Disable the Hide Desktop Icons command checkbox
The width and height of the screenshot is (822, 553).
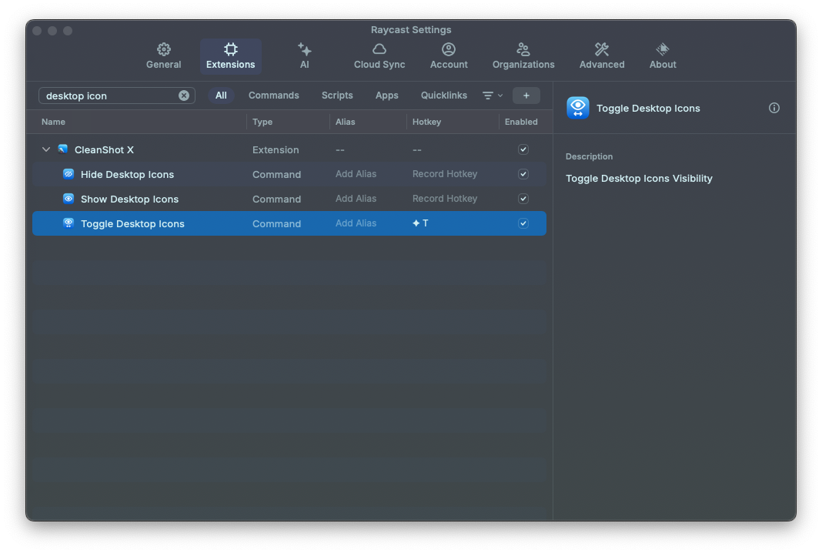[x=523, y=174]
